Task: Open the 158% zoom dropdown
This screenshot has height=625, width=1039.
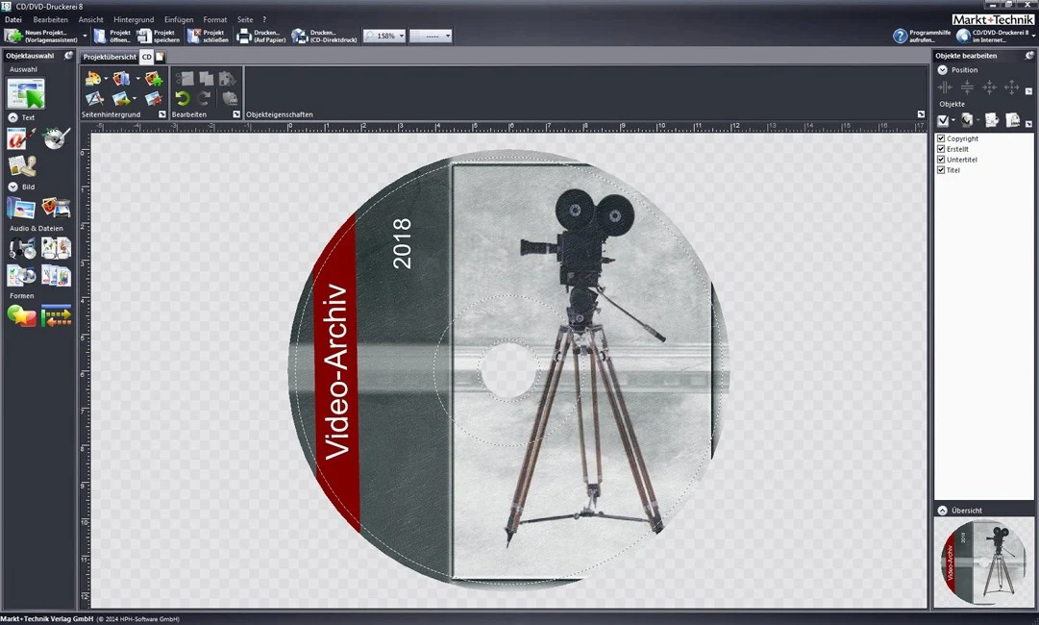Action: pyautogui.click(x=401, y=36)
